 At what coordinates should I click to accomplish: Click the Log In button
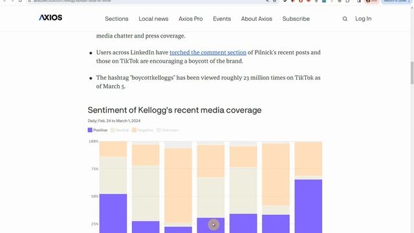[x=364, y=19]
